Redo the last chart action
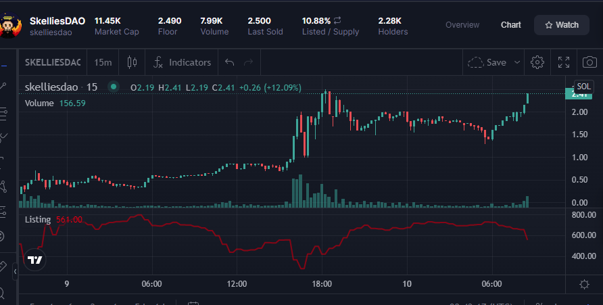Viewport: 603px width, 305px height. pos(248,62)
